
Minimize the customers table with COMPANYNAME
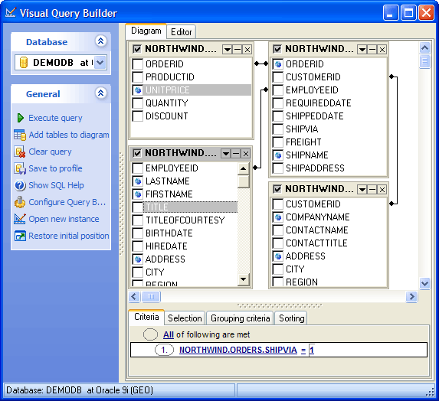pos(372,190)
